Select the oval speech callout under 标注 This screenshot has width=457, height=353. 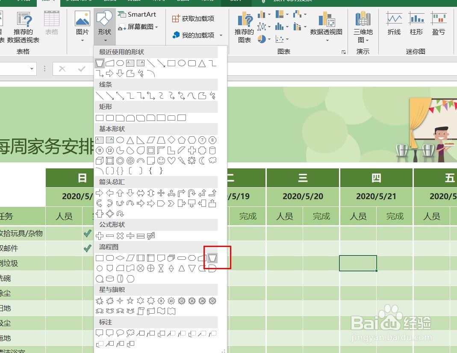pyautogui.click(x=120, y=333)
